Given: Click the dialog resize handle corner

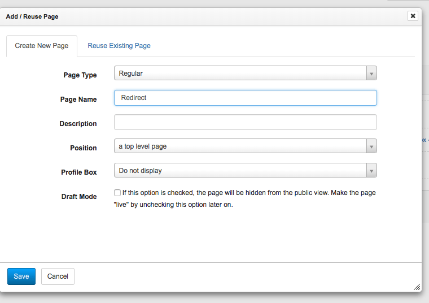Looking at the screenshot, I should tap(417, 287).
